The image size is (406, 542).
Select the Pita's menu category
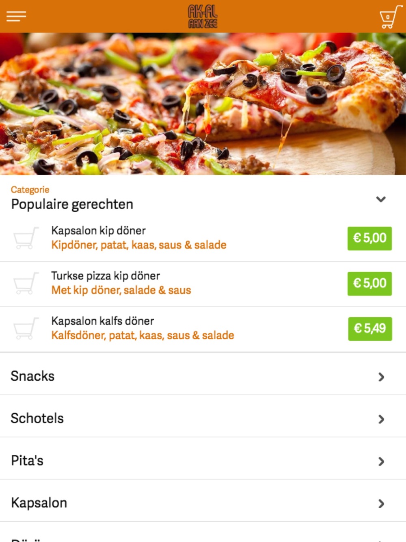(27, 461)
